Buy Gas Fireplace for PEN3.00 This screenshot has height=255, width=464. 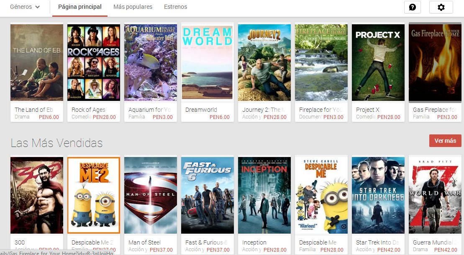click(447, 117)
